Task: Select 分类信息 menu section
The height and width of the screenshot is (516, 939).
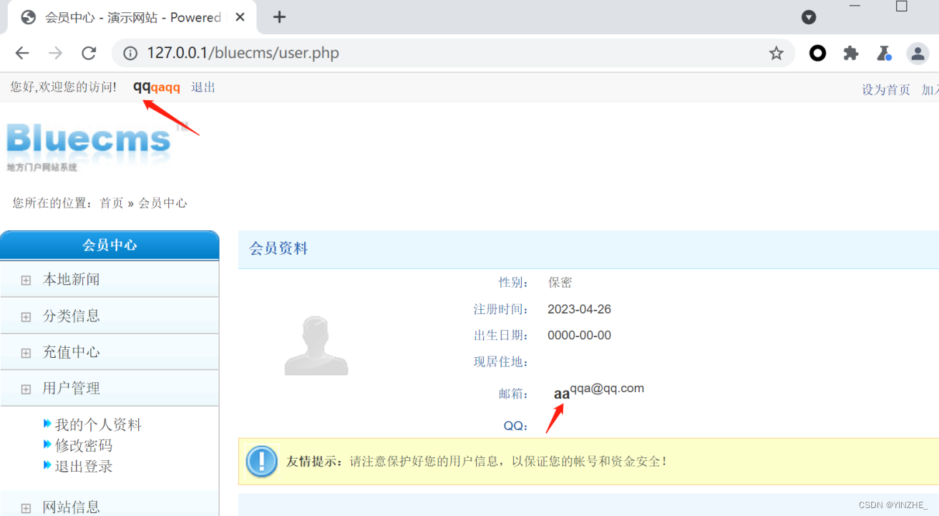Action: click(110, 316)
